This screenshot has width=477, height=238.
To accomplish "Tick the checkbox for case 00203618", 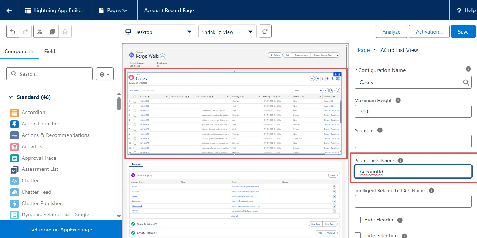I will (135, 106).
